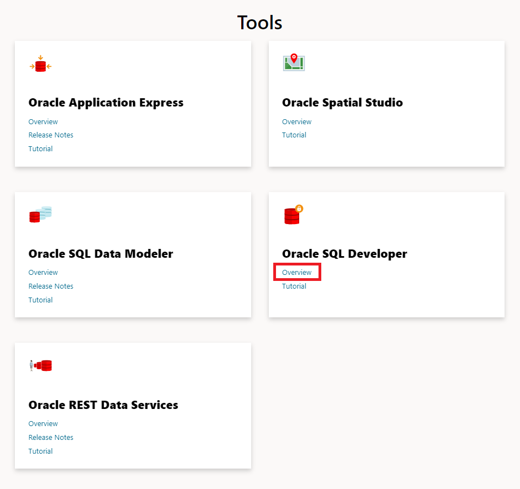The image size is (520, 489).
Task: Open Tutorial under Oracle REST Data Services
Action: point(40,451)
